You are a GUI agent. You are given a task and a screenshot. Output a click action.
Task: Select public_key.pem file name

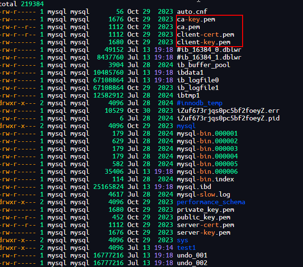[204, 218]
